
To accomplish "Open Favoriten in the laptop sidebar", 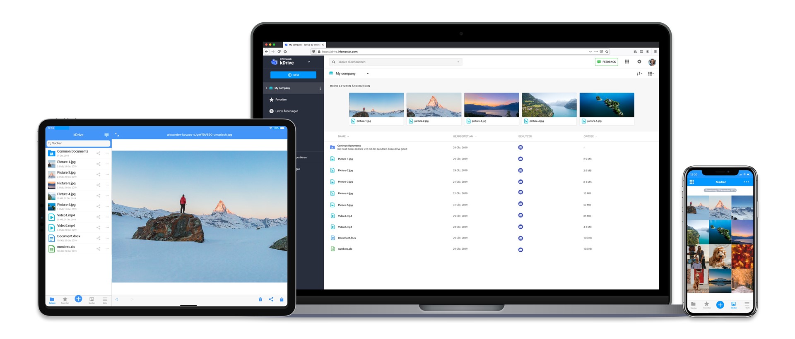I will coord(278,100).
